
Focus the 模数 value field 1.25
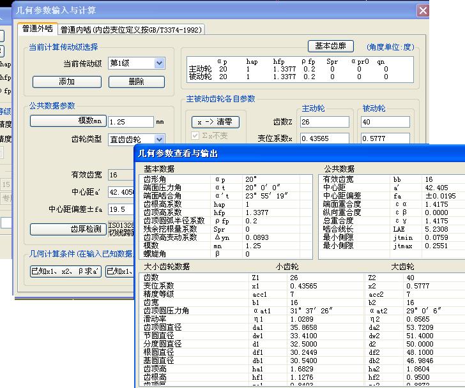(131, 122)
